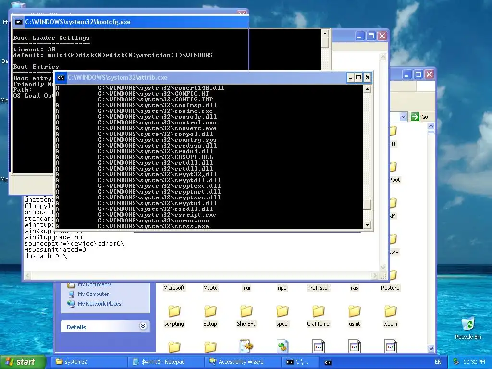Viewport: 492px width, 369px height.
Task: Click Notepad horizontal scroll left arrow
Action: coord(27,275)
